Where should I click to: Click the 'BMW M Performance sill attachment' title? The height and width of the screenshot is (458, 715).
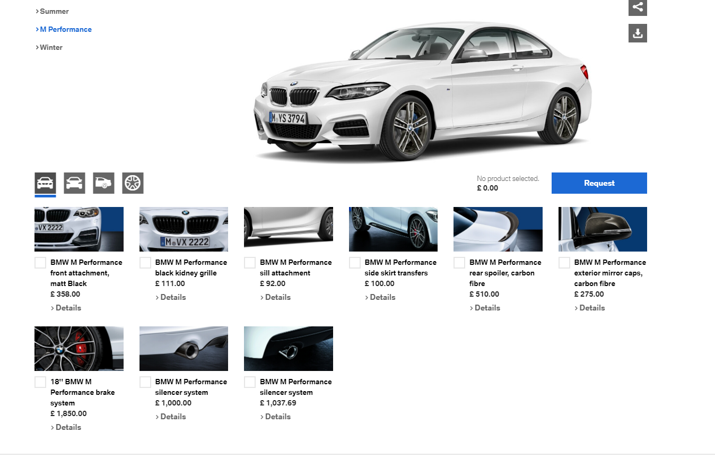[x=295, y=267]
